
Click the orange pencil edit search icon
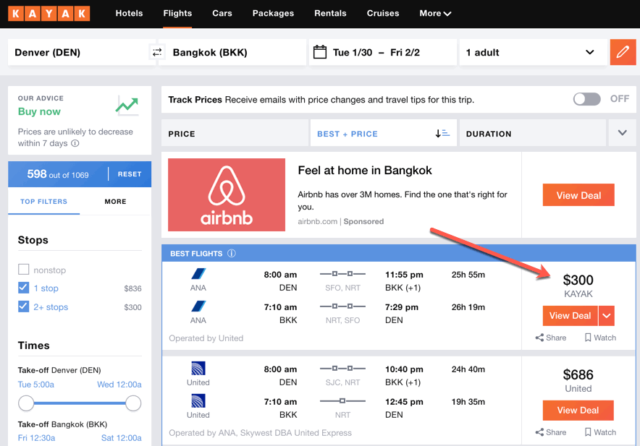(623, 52)
